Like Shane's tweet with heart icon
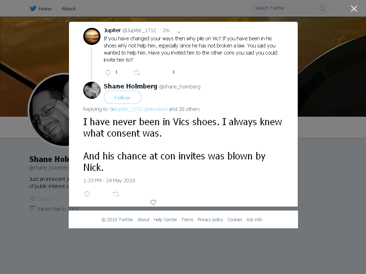 153,202
